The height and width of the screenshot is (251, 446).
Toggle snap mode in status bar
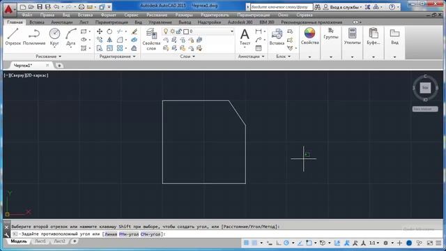tap(254, 243)
